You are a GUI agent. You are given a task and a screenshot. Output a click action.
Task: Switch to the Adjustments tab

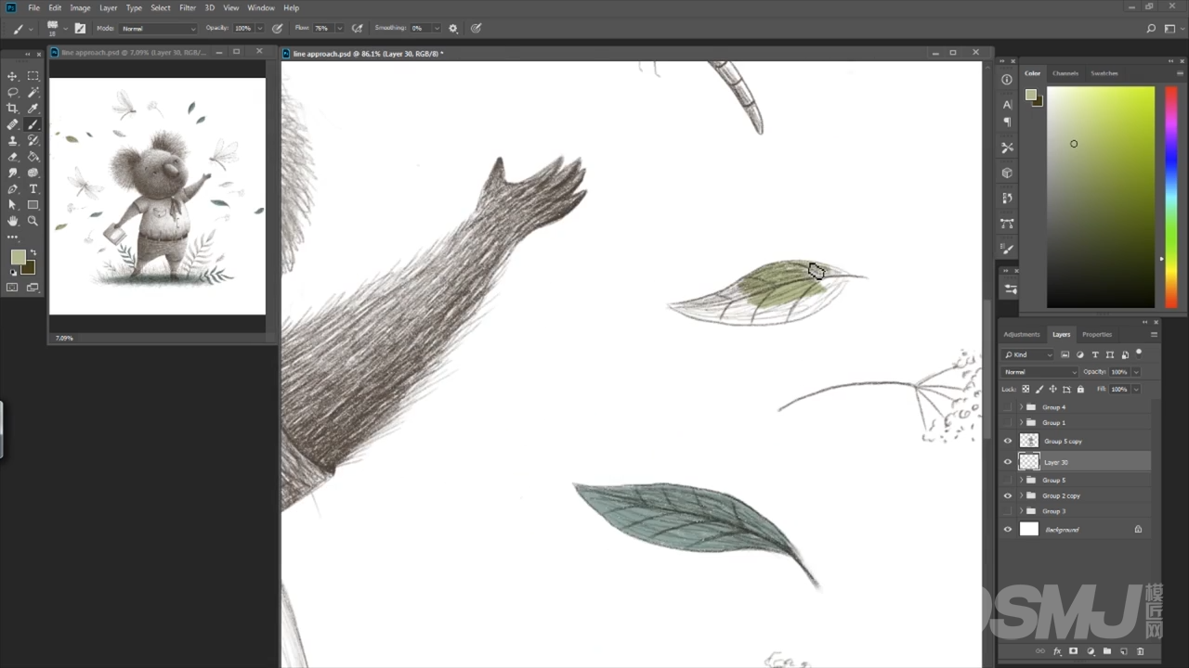click(x=1022, y=334)
